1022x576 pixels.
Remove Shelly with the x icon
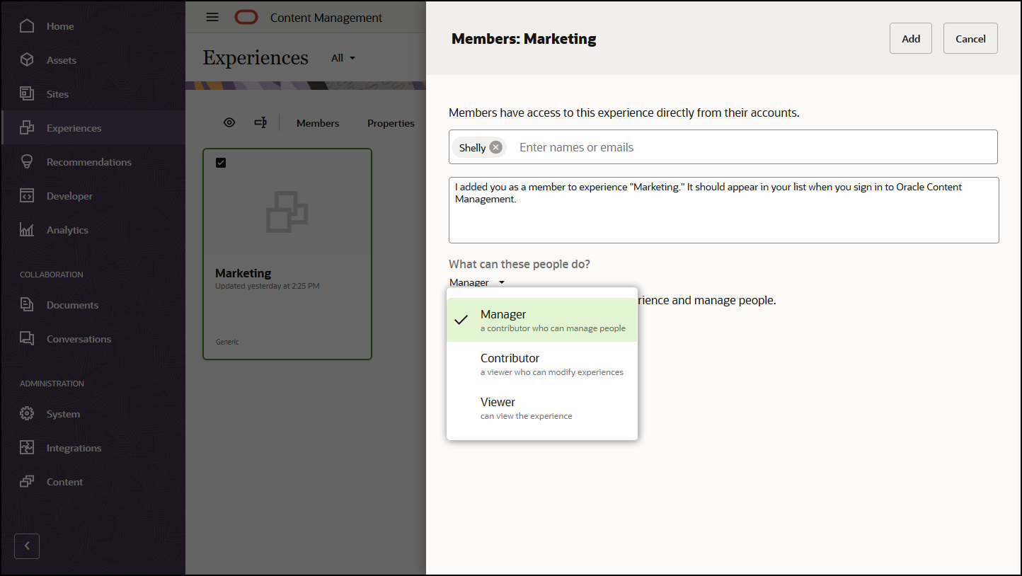coord(496,147)
